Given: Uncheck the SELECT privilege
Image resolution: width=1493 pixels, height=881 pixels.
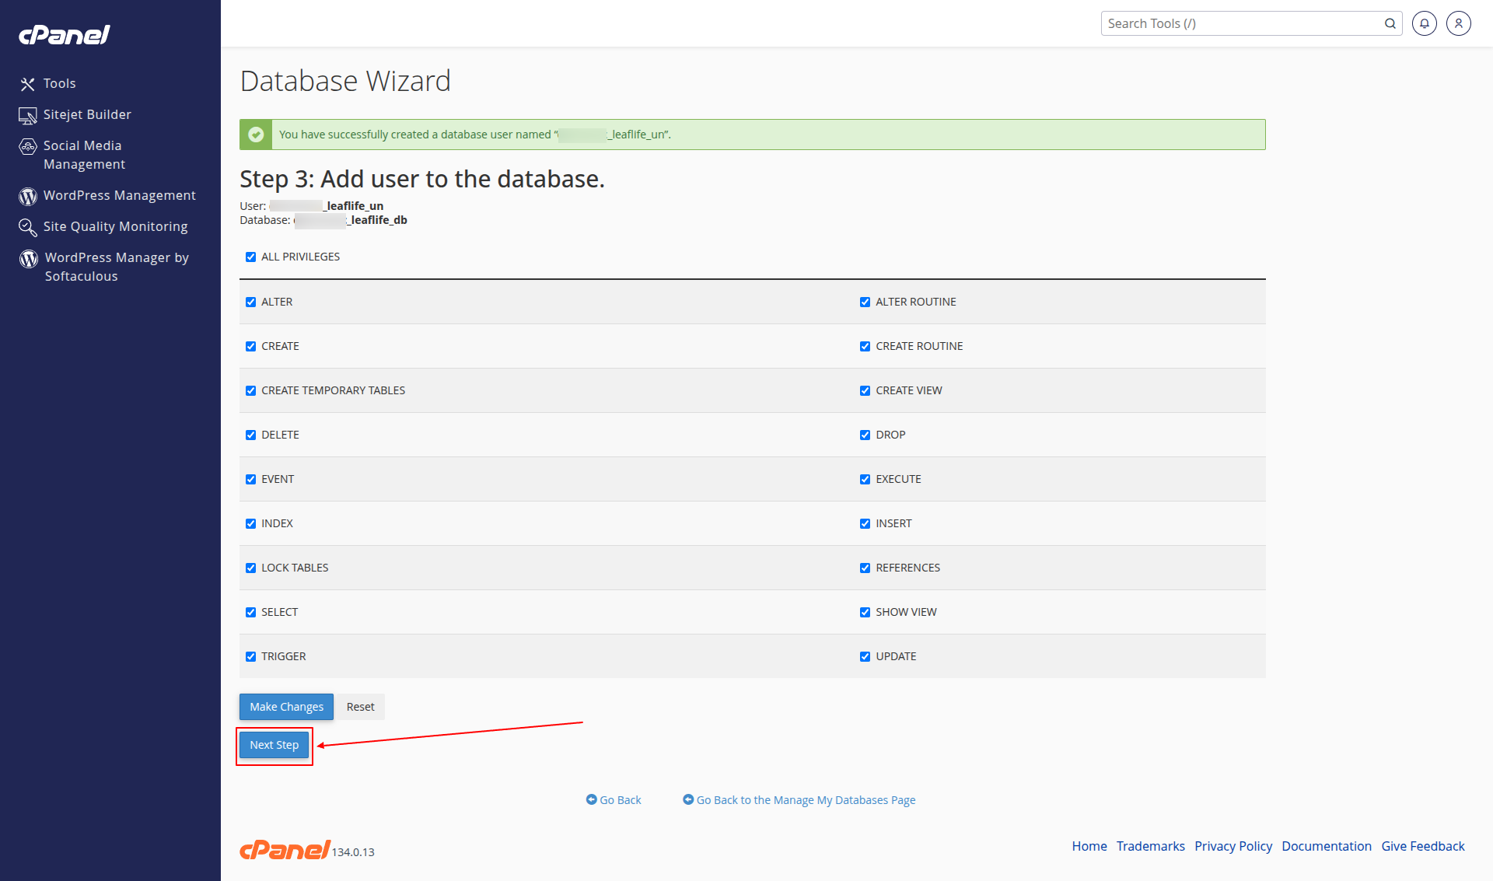Looking at the screenshot, I should pyautogui.click(x=250, y=612).
